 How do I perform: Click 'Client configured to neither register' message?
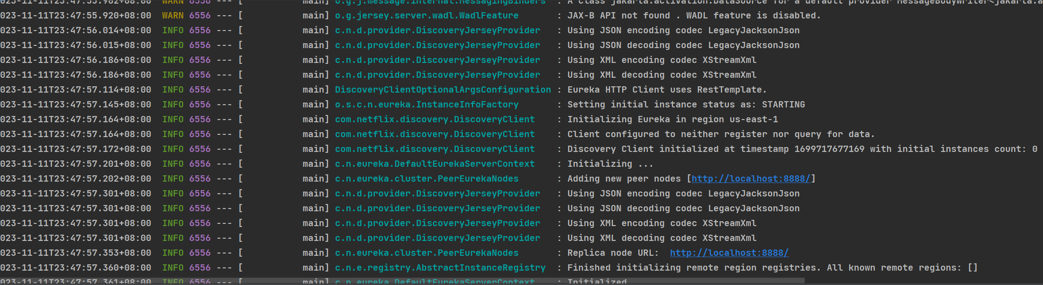click(x=721, y=134)
